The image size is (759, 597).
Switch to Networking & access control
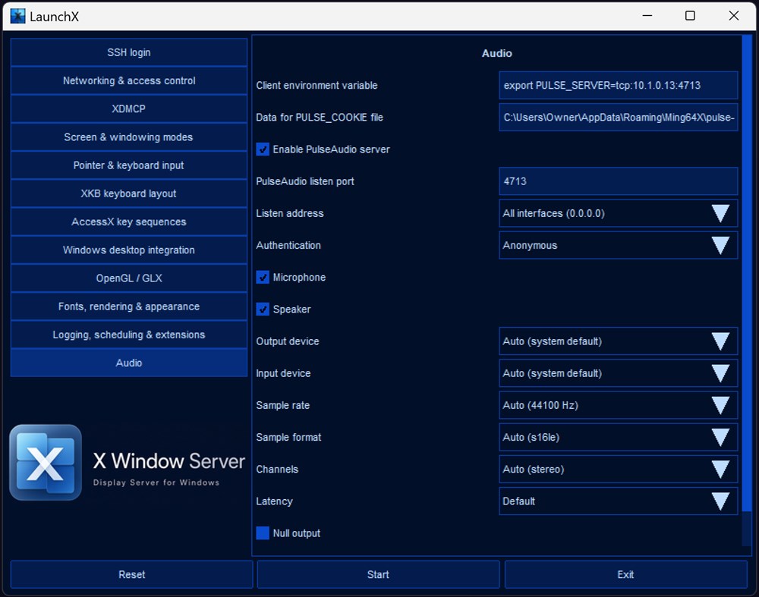(129, 80)
